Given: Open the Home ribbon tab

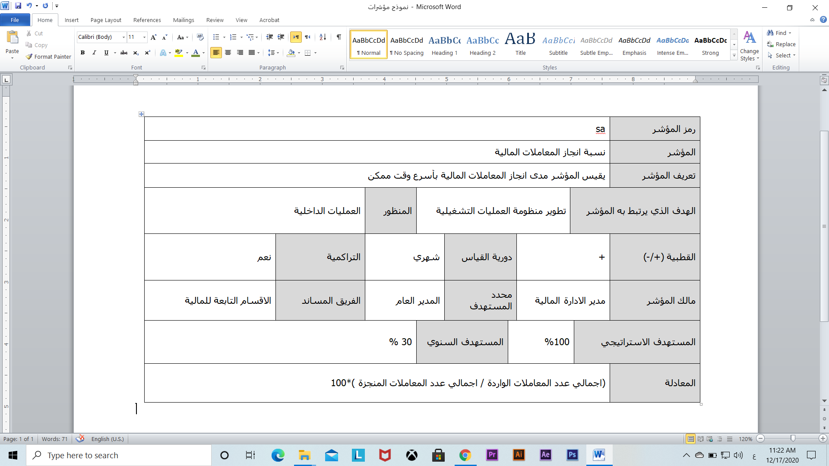Looking at the screenshot, I should (44, 20).
